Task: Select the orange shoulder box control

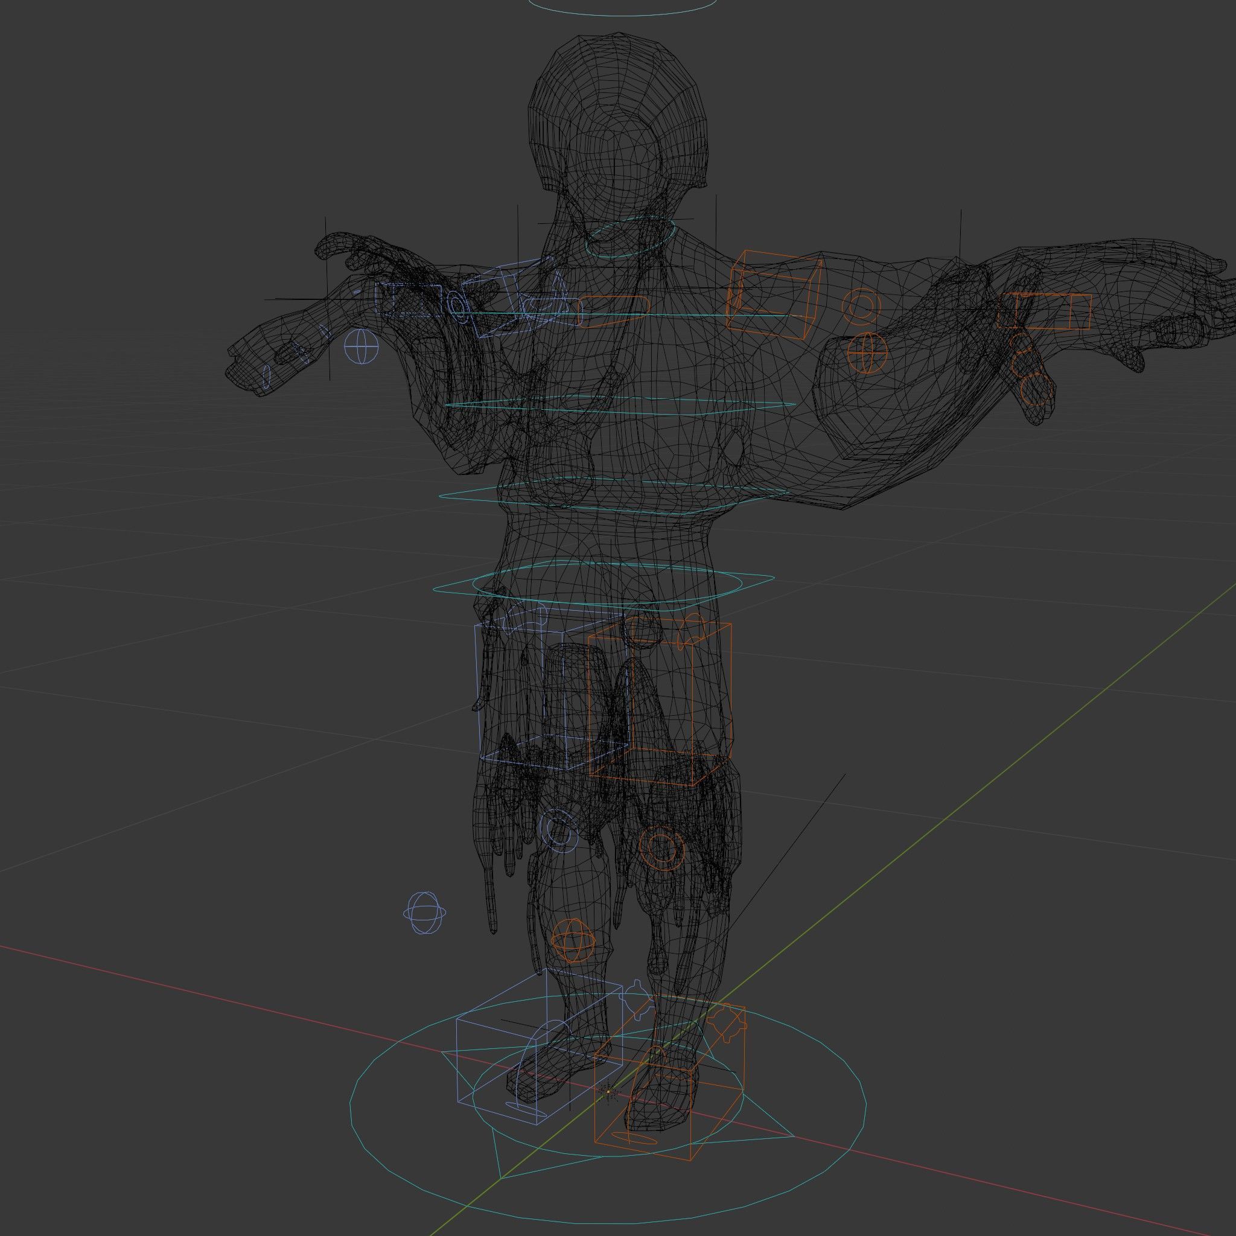Action: [775, 295]
